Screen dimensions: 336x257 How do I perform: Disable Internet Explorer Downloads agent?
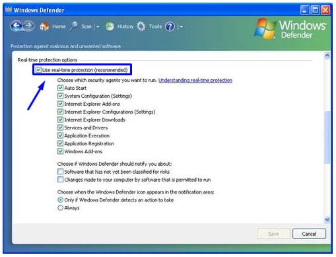(60, 120)
